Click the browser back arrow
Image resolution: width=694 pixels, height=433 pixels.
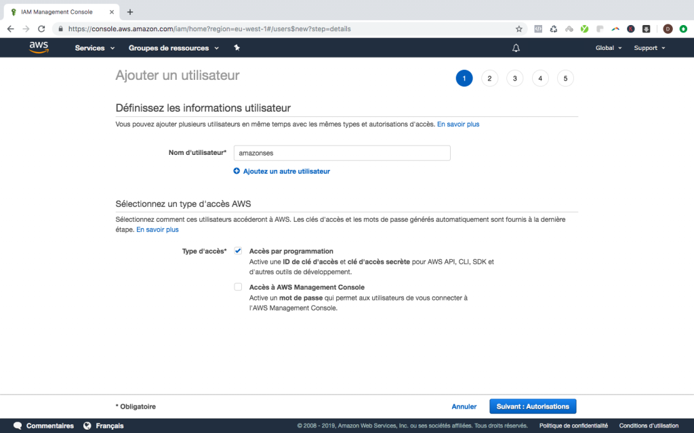[10, 29]
